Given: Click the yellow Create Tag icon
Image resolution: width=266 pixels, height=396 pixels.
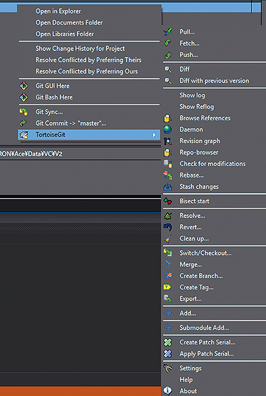Looking at the screenshot, I should point(167,287).
